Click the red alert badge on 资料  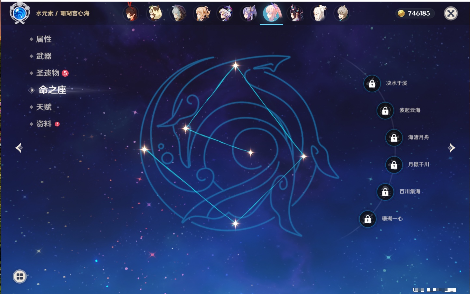[x=57, y=124]
